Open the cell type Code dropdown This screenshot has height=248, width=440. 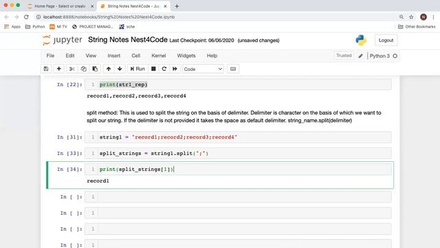(x=203, y=69)
